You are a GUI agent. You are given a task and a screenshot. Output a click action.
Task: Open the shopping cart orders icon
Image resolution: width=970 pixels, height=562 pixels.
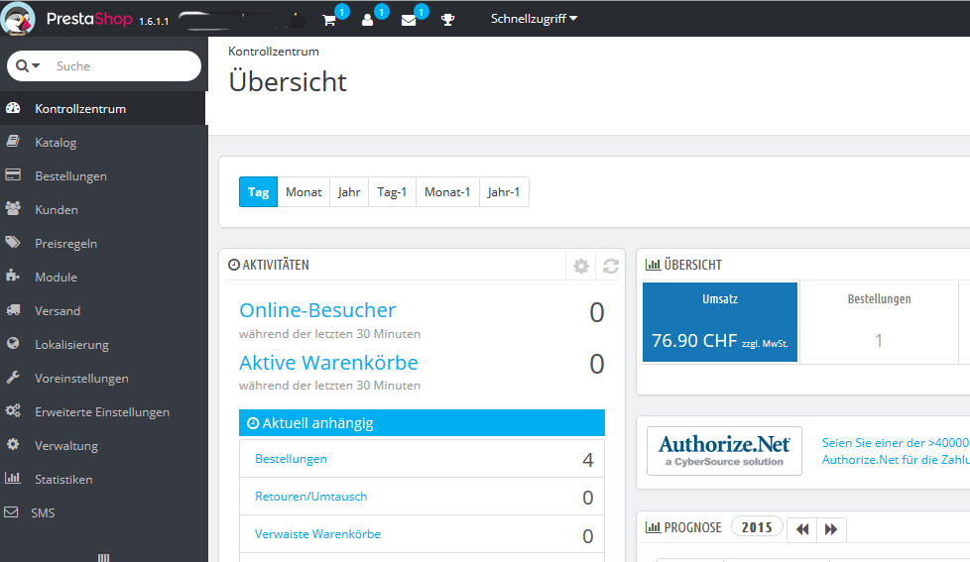pyautogui.click(x=329, y=20)
